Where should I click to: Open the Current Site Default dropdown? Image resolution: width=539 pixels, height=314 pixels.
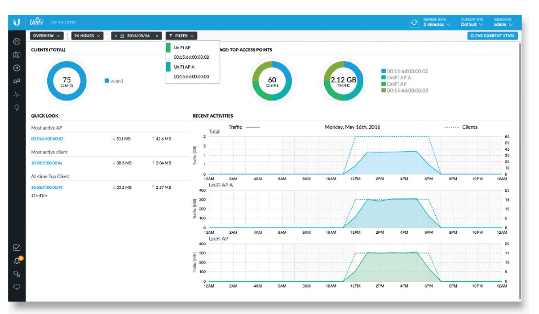coord(472,22)
